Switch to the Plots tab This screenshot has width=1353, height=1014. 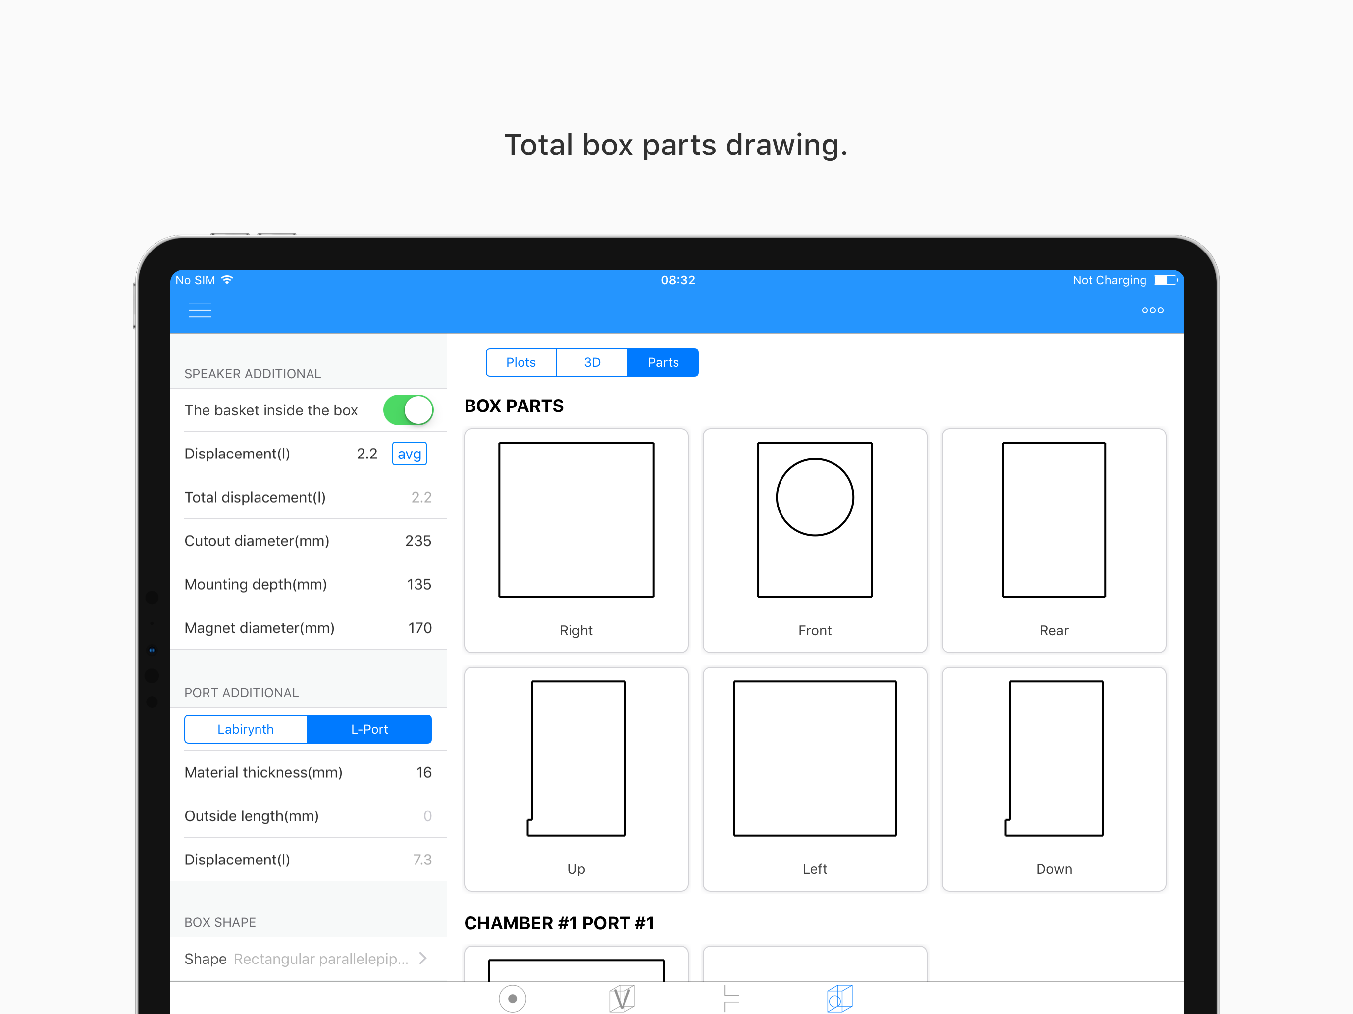tap(520, 362)
